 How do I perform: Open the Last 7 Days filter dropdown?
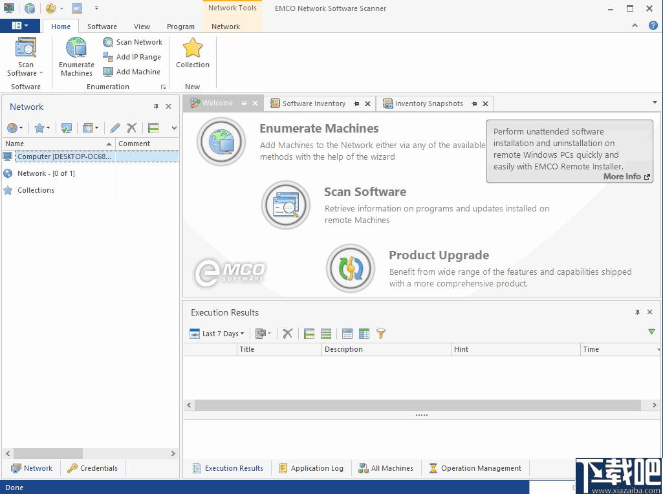coord(217,334)
